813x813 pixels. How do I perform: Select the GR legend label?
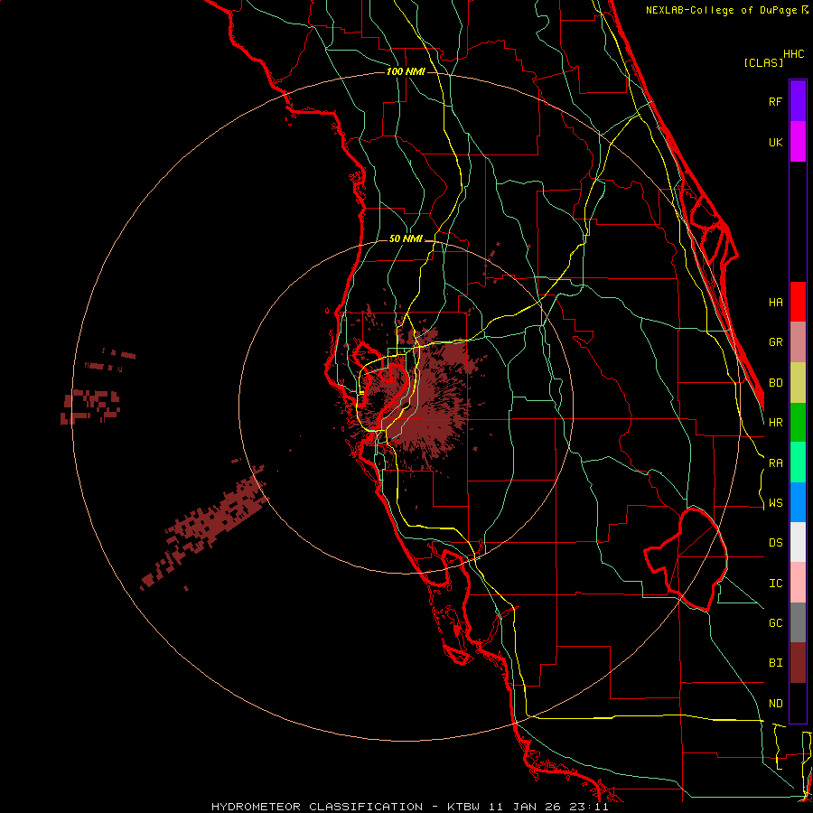775,342
